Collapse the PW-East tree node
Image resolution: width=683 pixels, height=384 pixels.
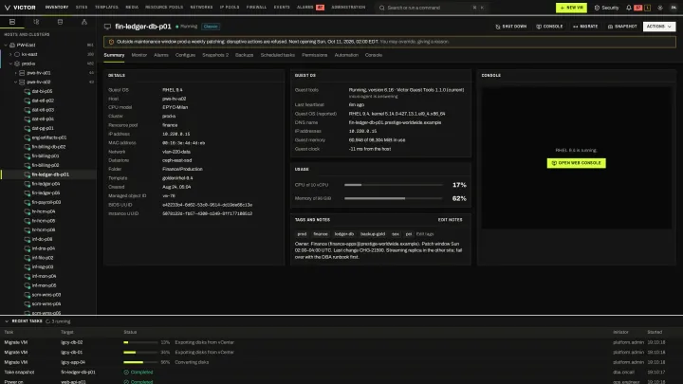[6, 45]
